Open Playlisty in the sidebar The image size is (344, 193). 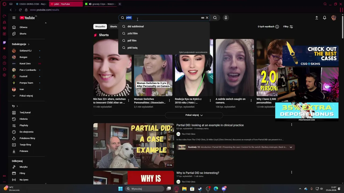(27, 125)
